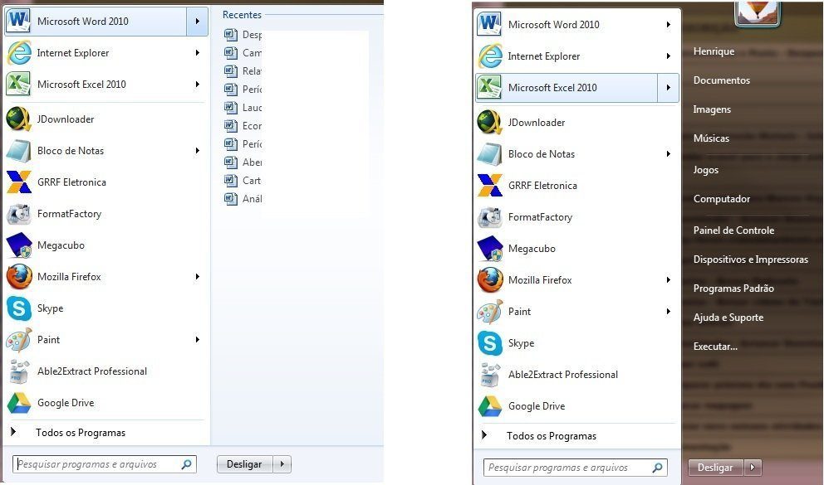Screen dimensions: 824x485
Task: Open shutdown options arrow beside Desligar, right menu
Action: coord(753,467)
